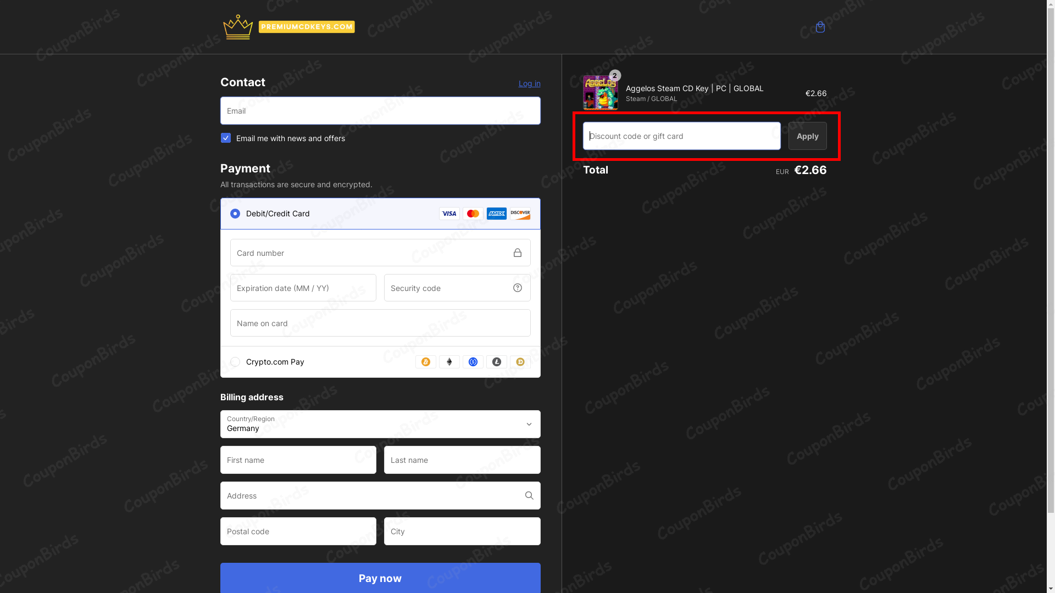Click the Log in link

point(529,83)
